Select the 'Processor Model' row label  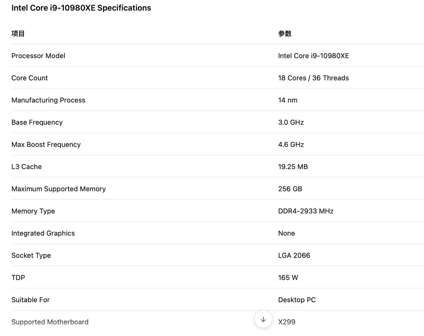38,56
